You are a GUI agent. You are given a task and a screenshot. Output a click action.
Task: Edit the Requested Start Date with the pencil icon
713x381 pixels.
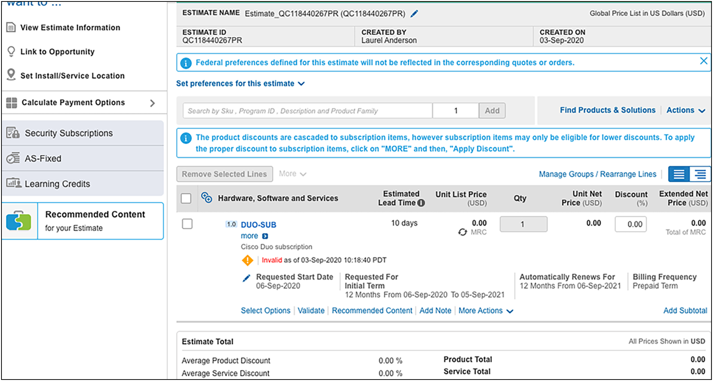[x=246, y=278]
